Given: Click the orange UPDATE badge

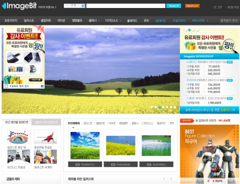Looking at the screenshot, I should point(187,120).
